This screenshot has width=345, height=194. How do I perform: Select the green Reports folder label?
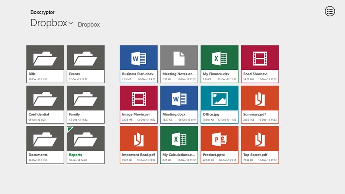tap(75, 155)
